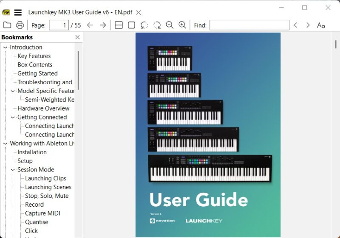Viewport: 340px width, 238px height.
Task: Open the Capture MIDI bookmark
Action: click(x=42, y=213)
